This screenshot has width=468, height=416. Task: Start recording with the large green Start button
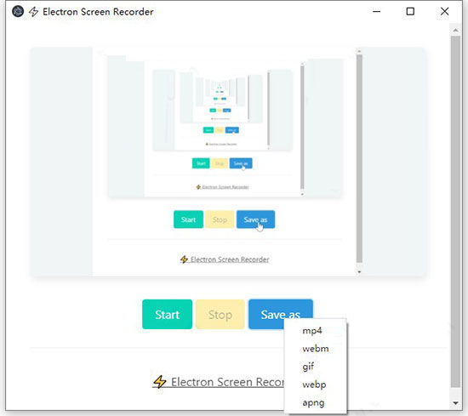[x=167, y=315]
